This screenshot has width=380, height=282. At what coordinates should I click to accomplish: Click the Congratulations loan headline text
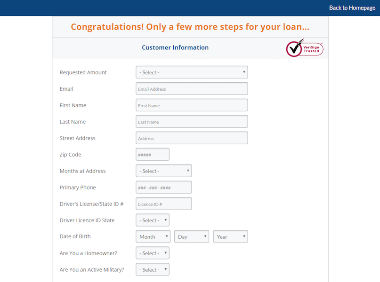[190, 27]
